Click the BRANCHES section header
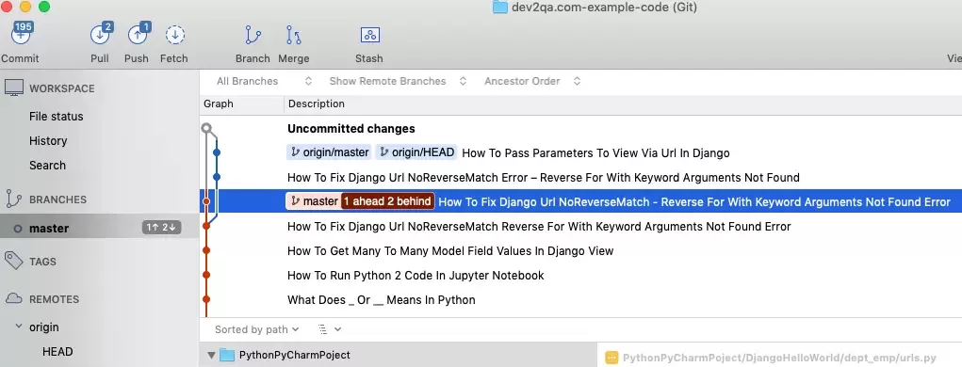Viewport: 962px width, 367px height. point(57,199)
